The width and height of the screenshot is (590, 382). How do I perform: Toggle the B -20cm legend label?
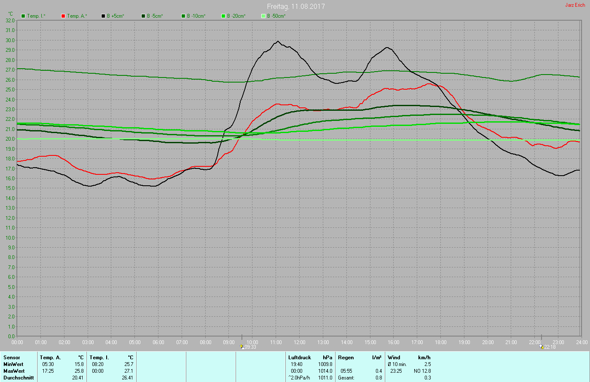pyautogui.click(x=236, y=16)
